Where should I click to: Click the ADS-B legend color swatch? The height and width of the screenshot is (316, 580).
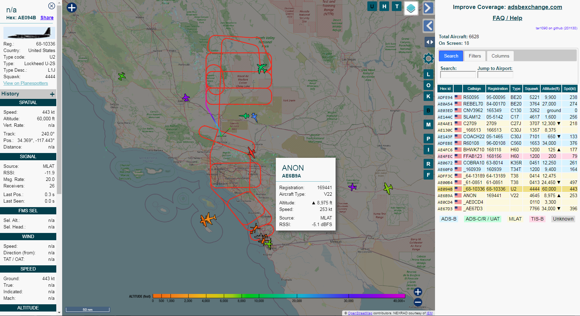(x=448, y=219)
